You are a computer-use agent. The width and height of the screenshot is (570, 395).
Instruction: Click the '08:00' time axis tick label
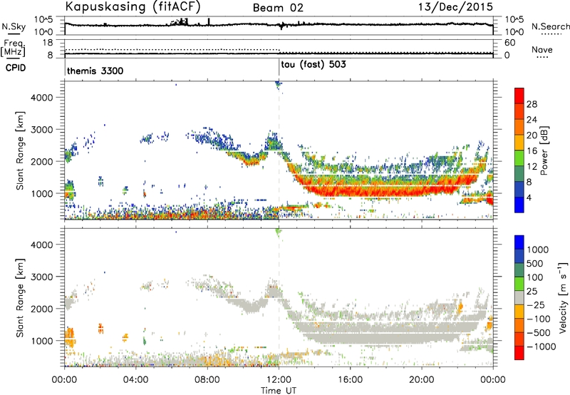point(207,380)
